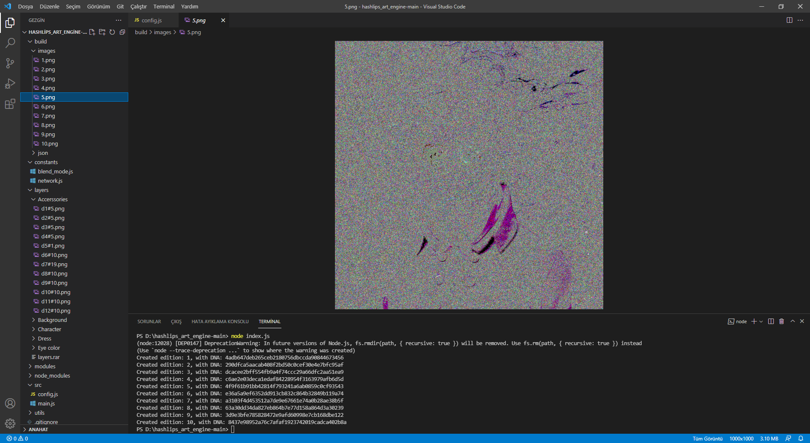Open network.js file
The height and width of the screenshot is (443, 810).
[x=74, y=181]
